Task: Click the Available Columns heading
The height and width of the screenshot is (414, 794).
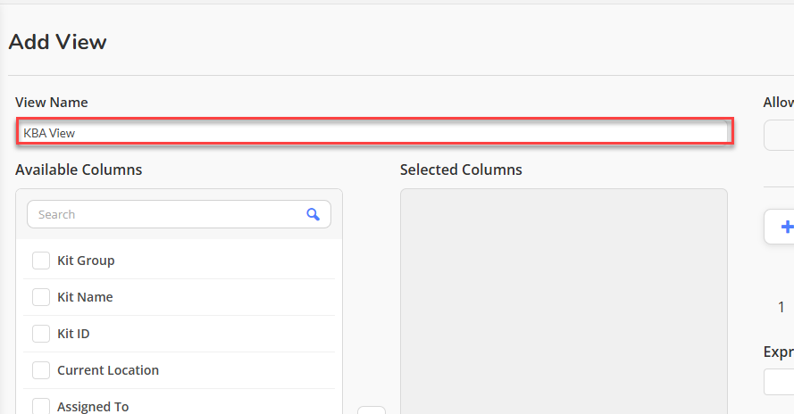Action: tap(79, 170)
